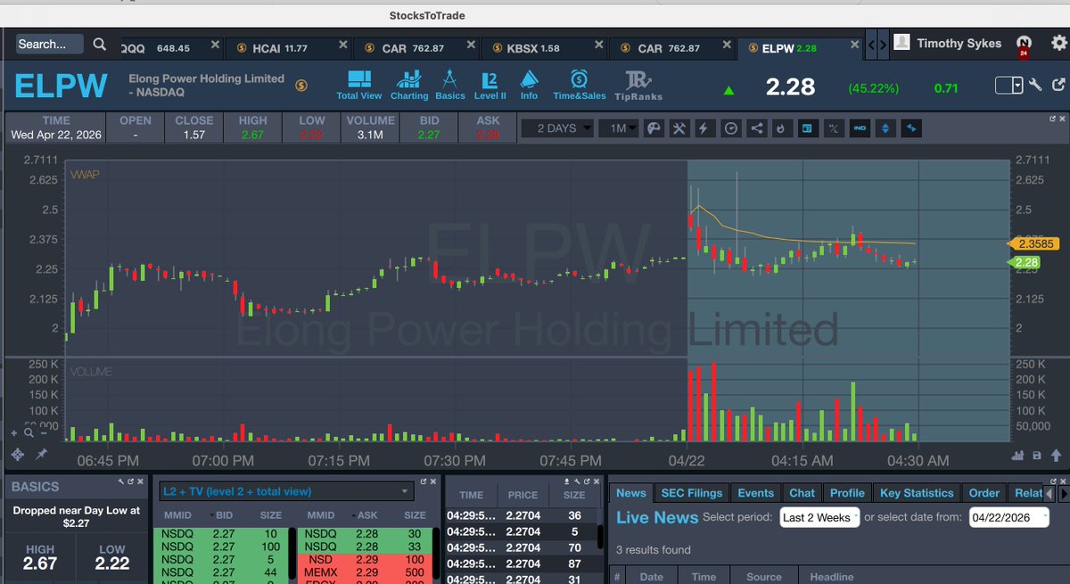Select the News tab
This screenshot has width=1070, height=584.
tap(631, 493)
